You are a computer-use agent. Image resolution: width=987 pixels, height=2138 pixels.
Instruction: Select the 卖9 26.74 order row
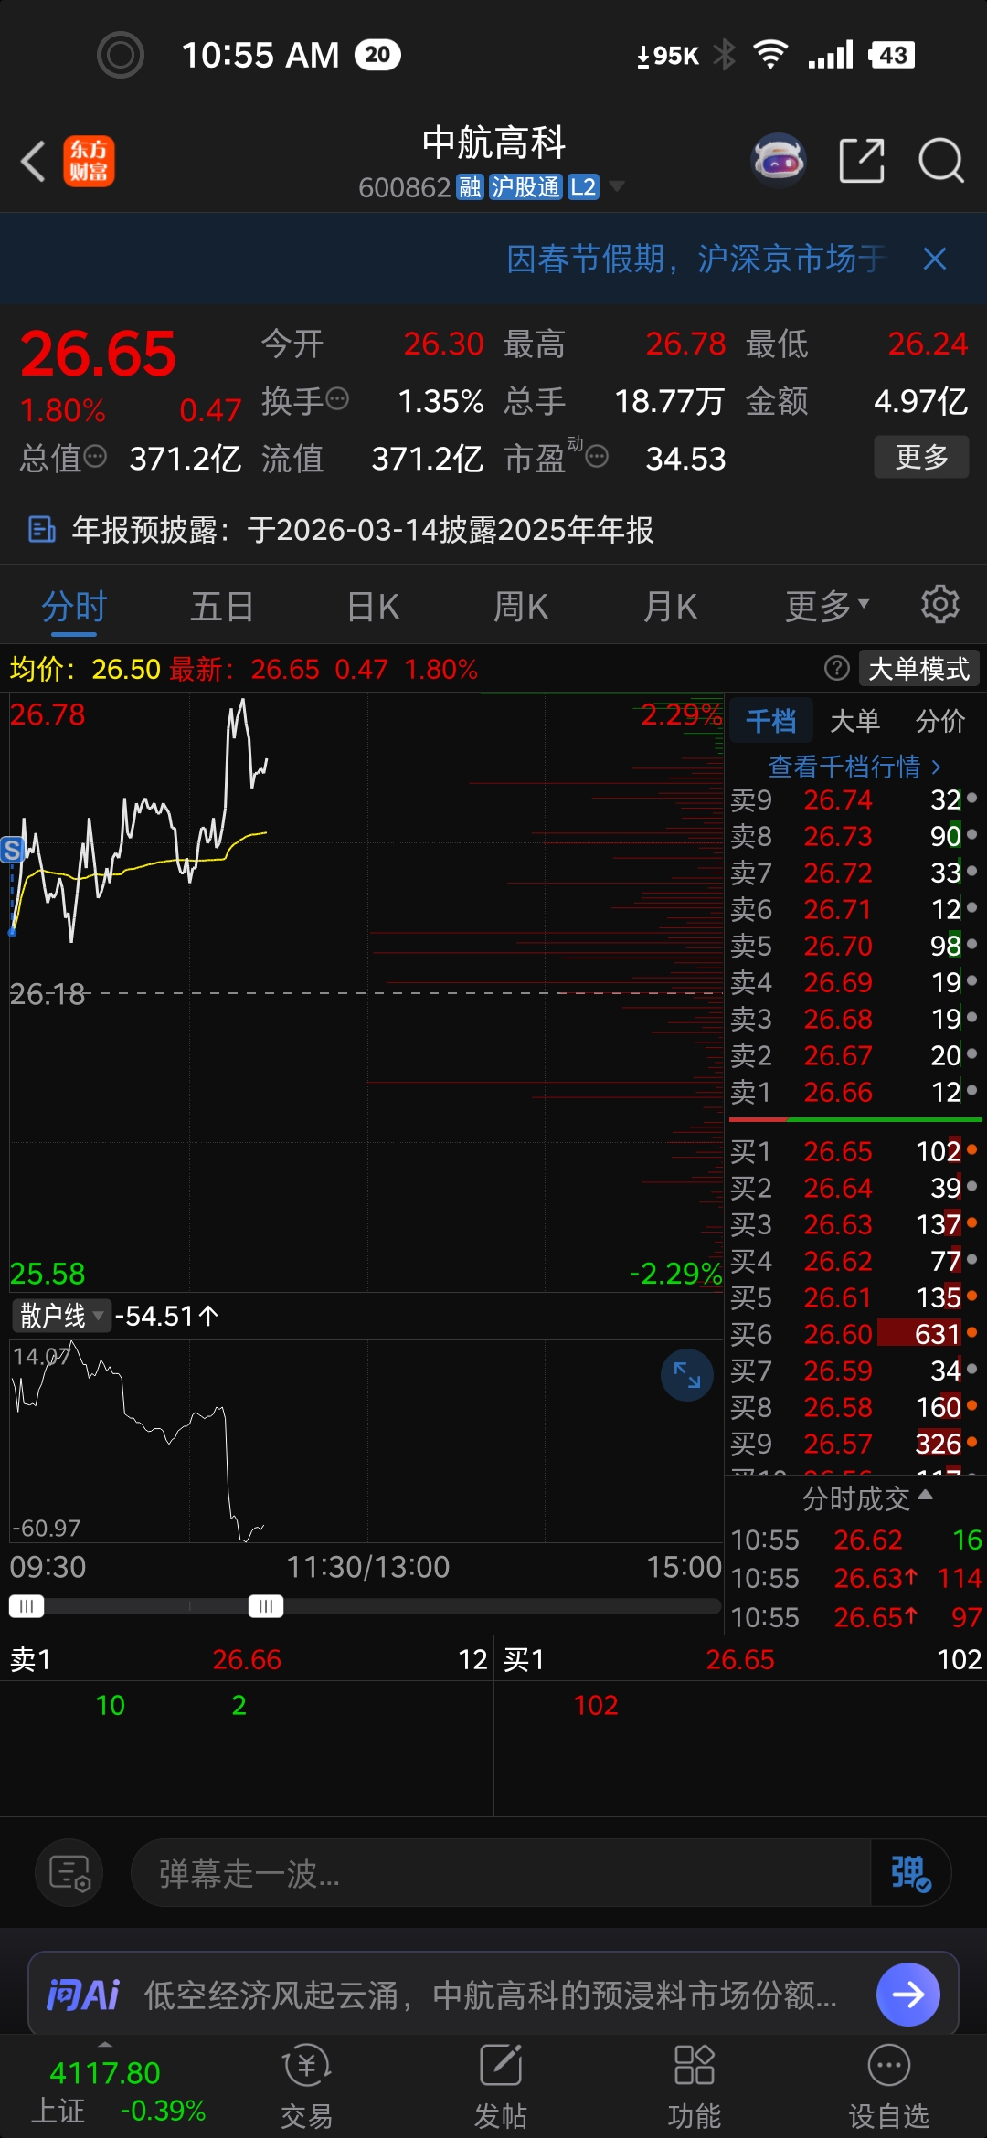coord(854,799)
